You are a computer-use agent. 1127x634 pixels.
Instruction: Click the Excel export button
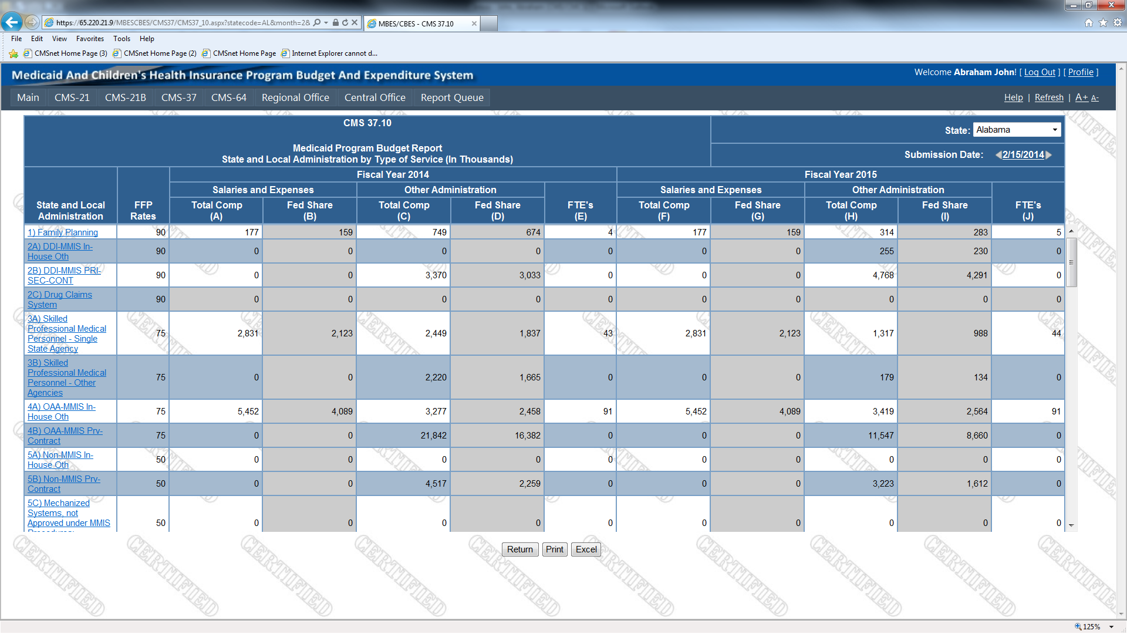[x=586, y=549]
